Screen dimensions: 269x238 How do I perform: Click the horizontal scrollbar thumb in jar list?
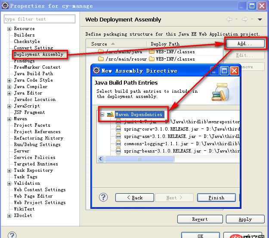tap(139, 159)
